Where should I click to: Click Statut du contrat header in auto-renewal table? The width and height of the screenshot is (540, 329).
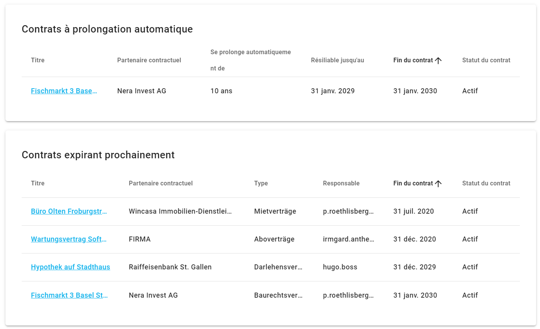(486, 60)
